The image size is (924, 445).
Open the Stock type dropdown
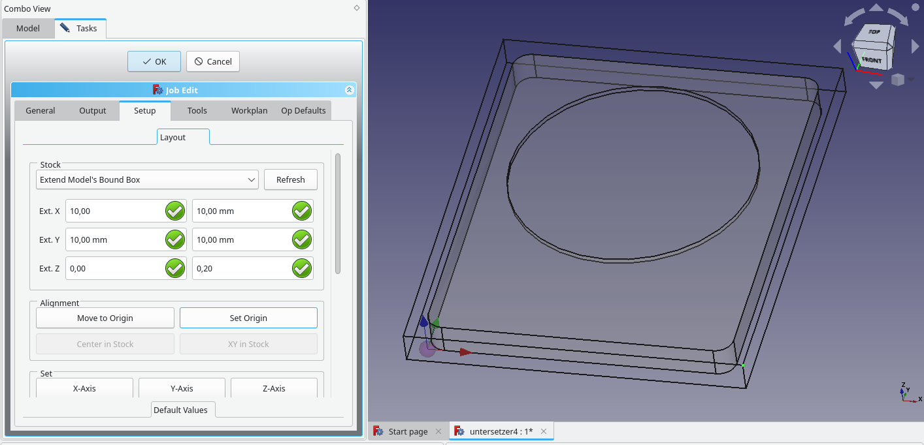click(147, 179)
